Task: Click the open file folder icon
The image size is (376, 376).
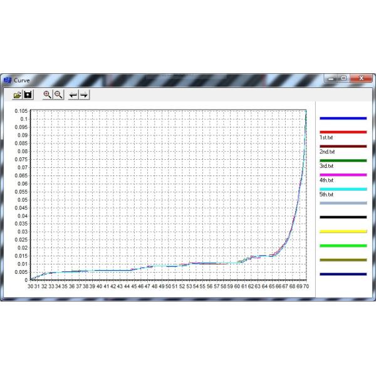Action: click(18, 95)
